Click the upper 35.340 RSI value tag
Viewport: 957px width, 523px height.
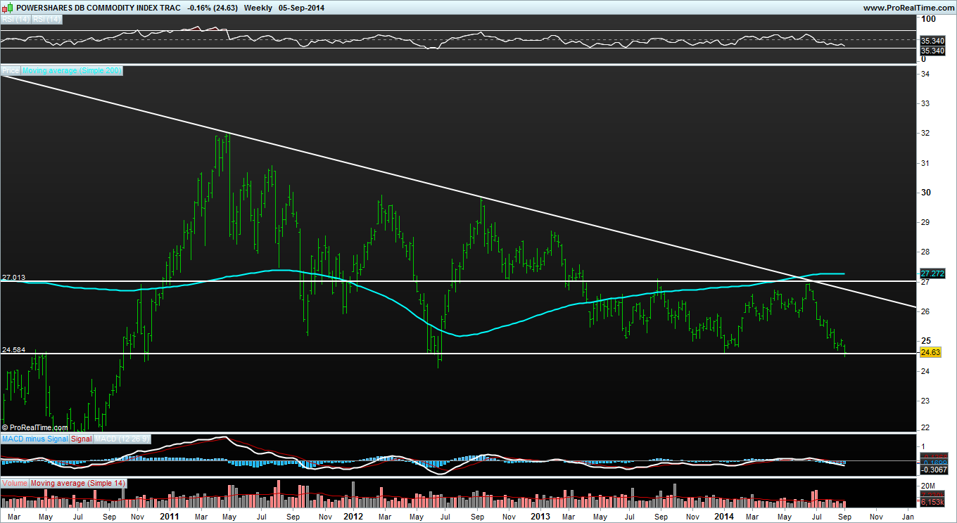click(932, 41)
